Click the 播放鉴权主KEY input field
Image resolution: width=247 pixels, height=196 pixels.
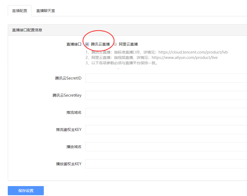point(166,164)
